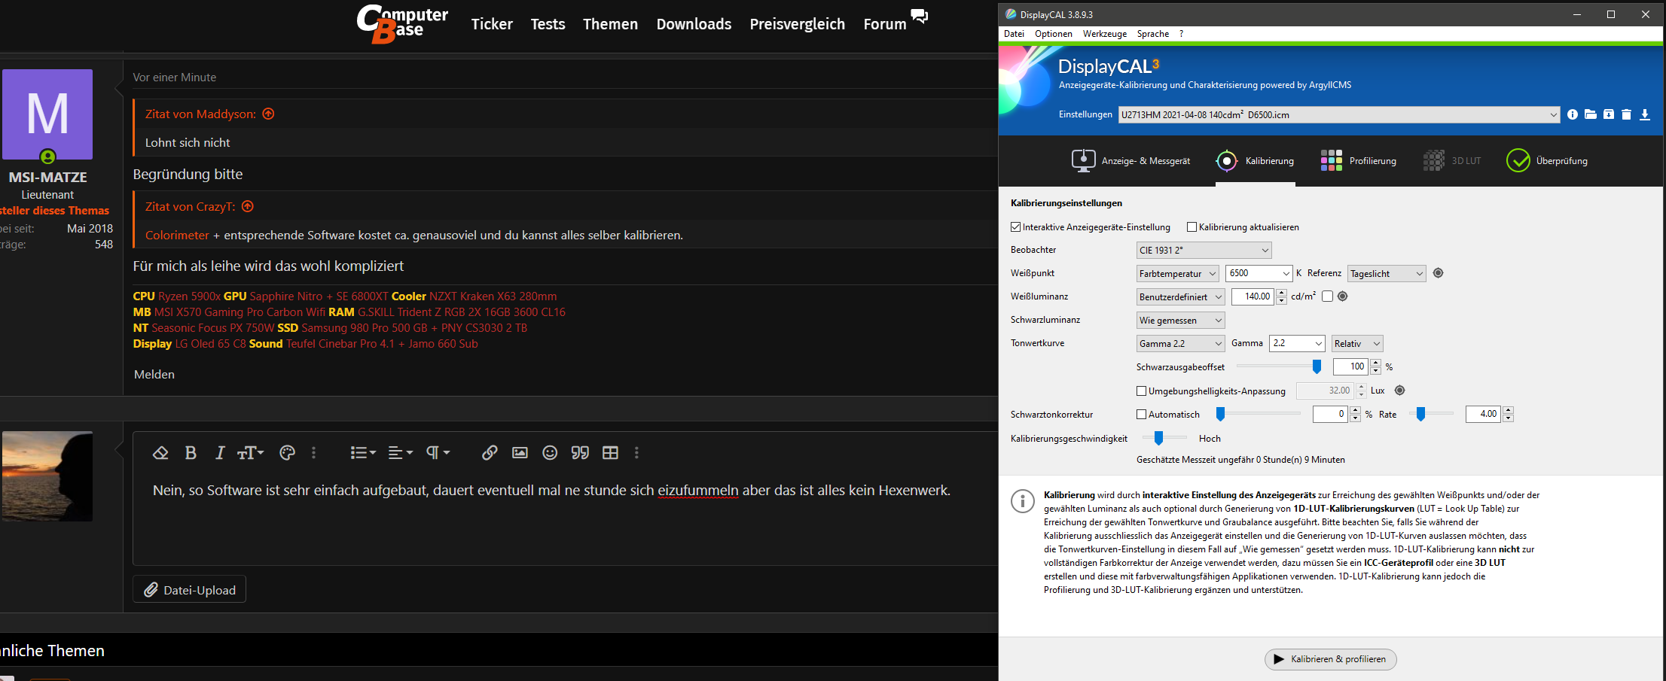Toggle italic text in the forum editor
Screen dimensions: 1666x681
(x=219, y=452)
